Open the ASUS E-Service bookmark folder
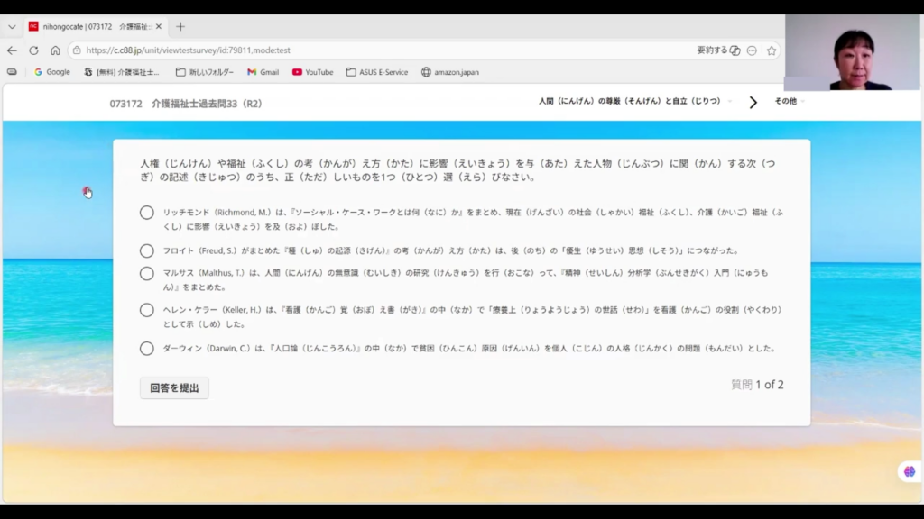924x519 pixels. point(377,72)
